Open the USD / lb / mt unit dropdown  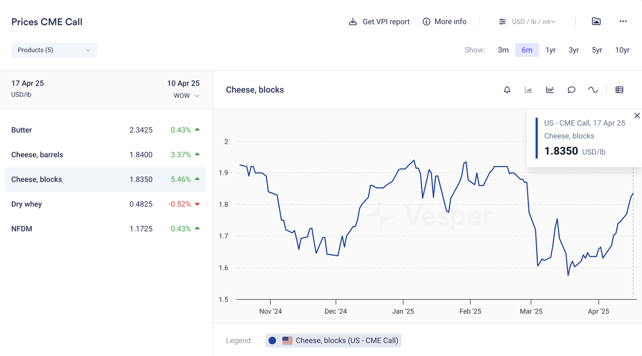527,22
